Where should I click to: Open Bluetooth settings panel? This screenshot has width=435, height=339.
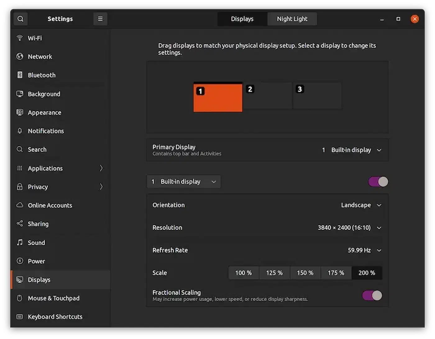pyautogui.click(x=61, y=75)
